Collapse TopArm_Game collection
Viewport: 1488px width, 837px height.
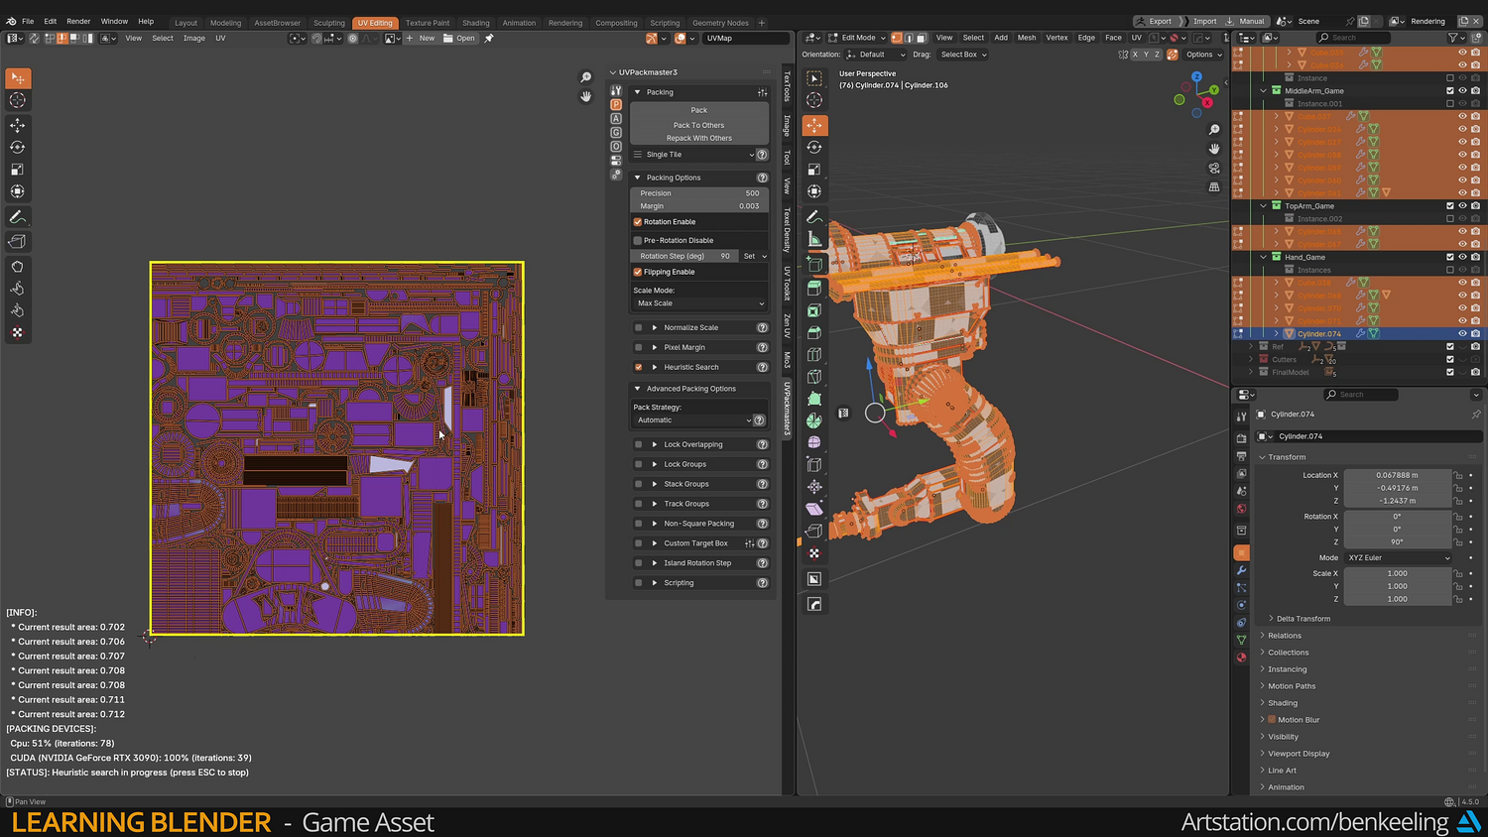pyautogui.click(x=1264, y=206)
